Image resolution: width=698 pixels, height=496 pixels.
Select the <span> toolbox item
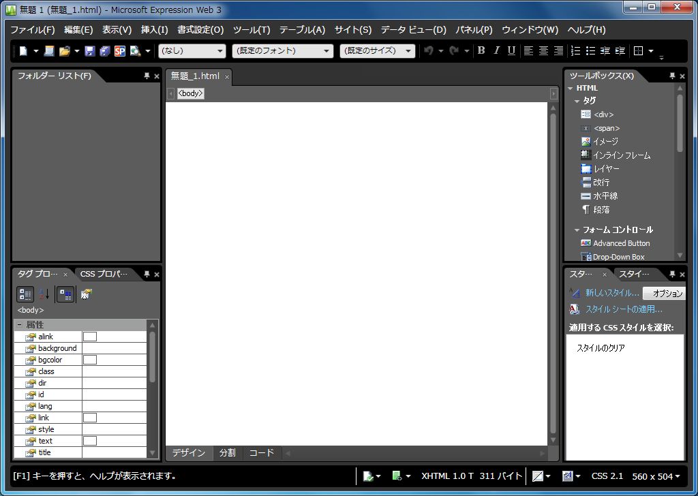click(600, 128)
